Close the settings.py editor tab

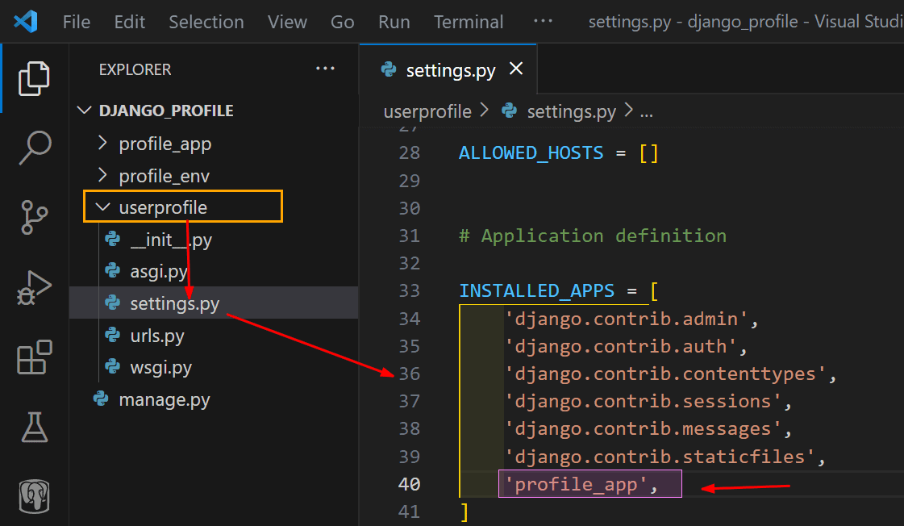pyautogui.click(x=516, y=69)
